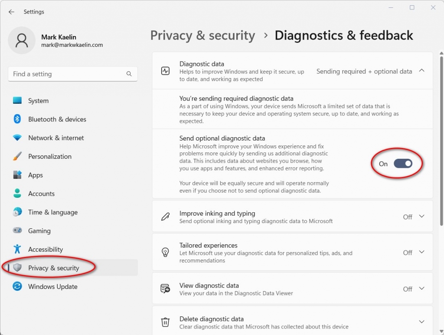Turn off Send optional diagnostic data

[403, 164]
